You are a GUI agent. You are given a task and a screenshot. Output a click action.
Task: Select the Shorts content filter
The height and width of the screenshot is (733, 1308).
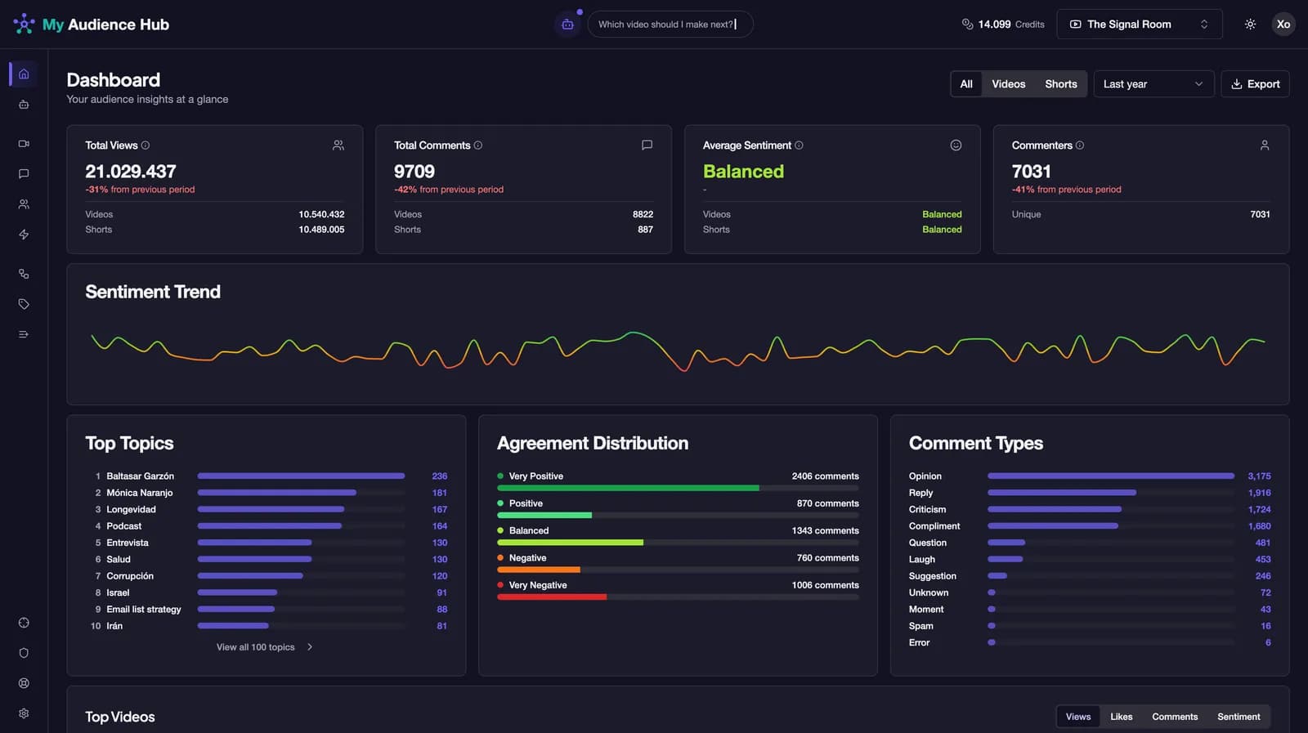[x=1061, y=84]
